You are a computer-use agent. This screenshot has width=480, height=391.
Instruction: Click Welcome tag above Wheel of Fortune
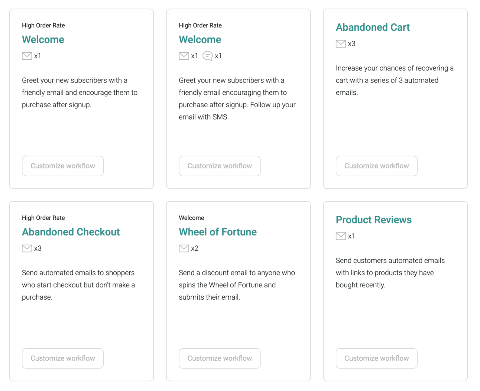(x=191, y=218)
